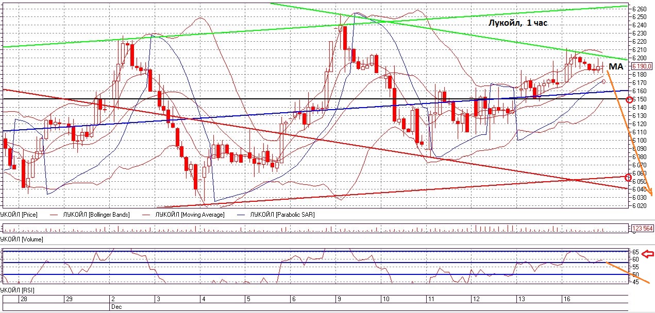Click the 6 240 price axis label
This screenshot has width=655, height=313.
639,25
